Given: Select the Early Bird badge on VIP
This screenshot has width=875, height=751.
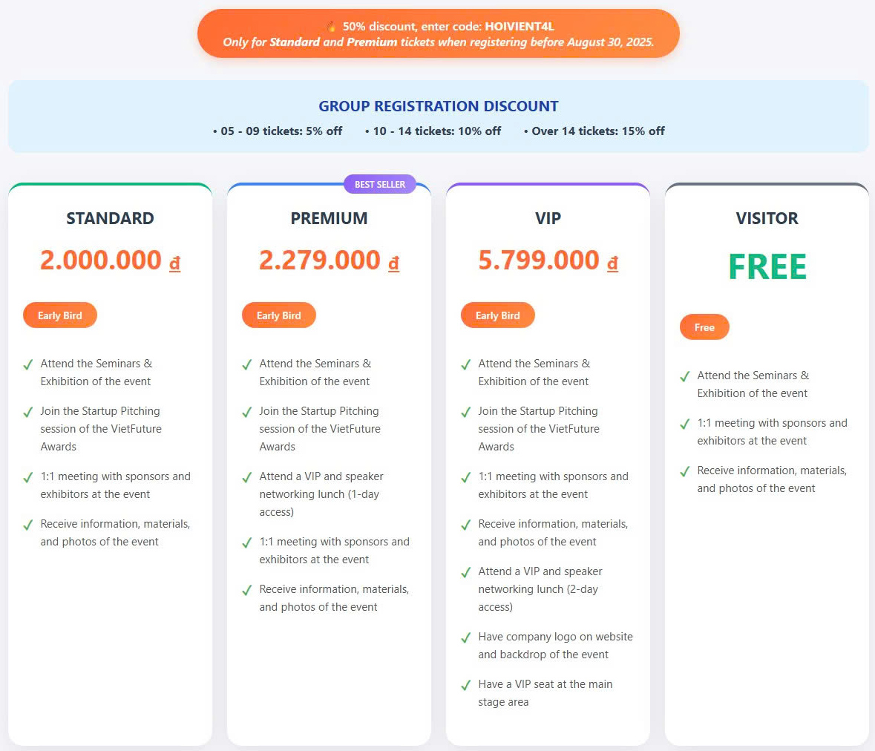Looking at the screenshot, I should (x=497, y=315).
